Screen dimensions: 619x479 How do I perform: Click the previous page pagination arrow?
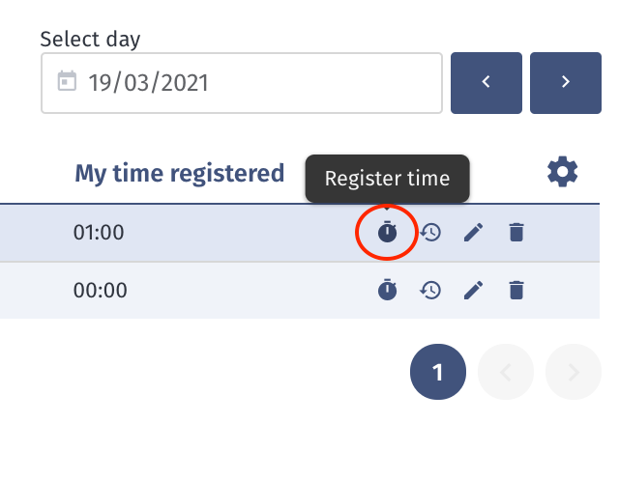pos(504,372)
